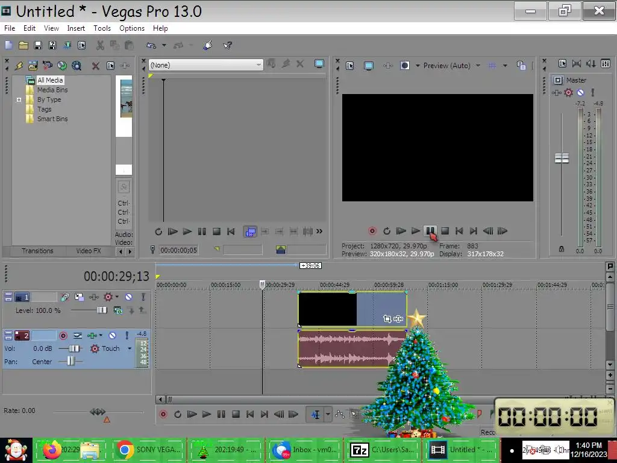Remove selected media with red X icon
The image size is (617, 463).
(x=96, y=66)
